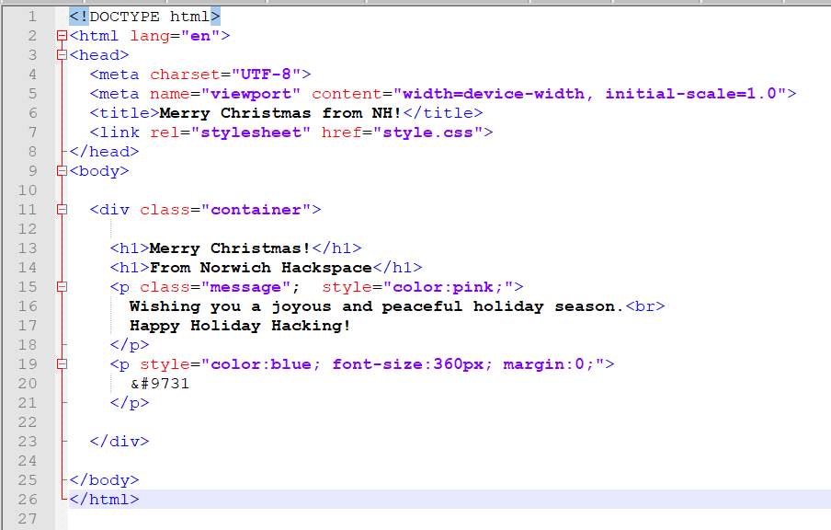Click the opening head tag text

tap(99, 55)
